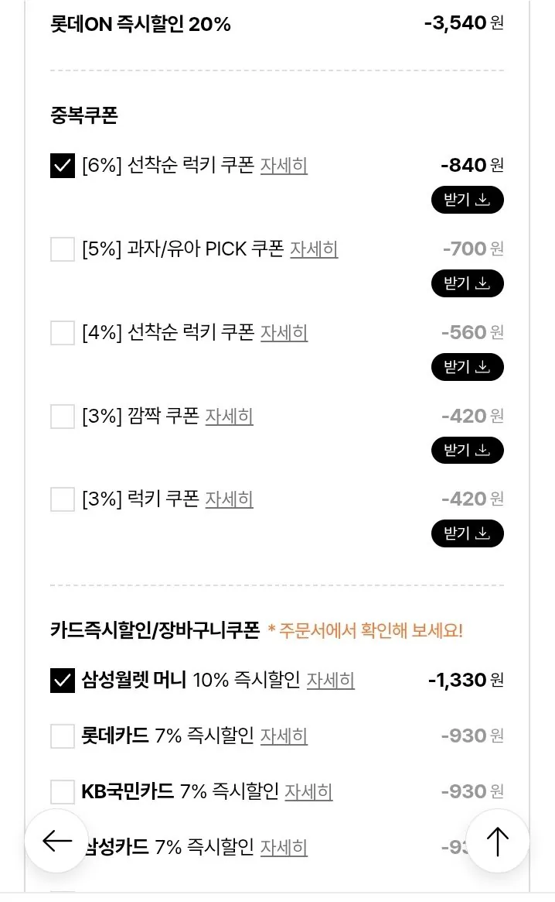This screenshot has width=555, height=902.
Task: View 자세히 details for 롯데카드 discount
Action: coord(284,736)
